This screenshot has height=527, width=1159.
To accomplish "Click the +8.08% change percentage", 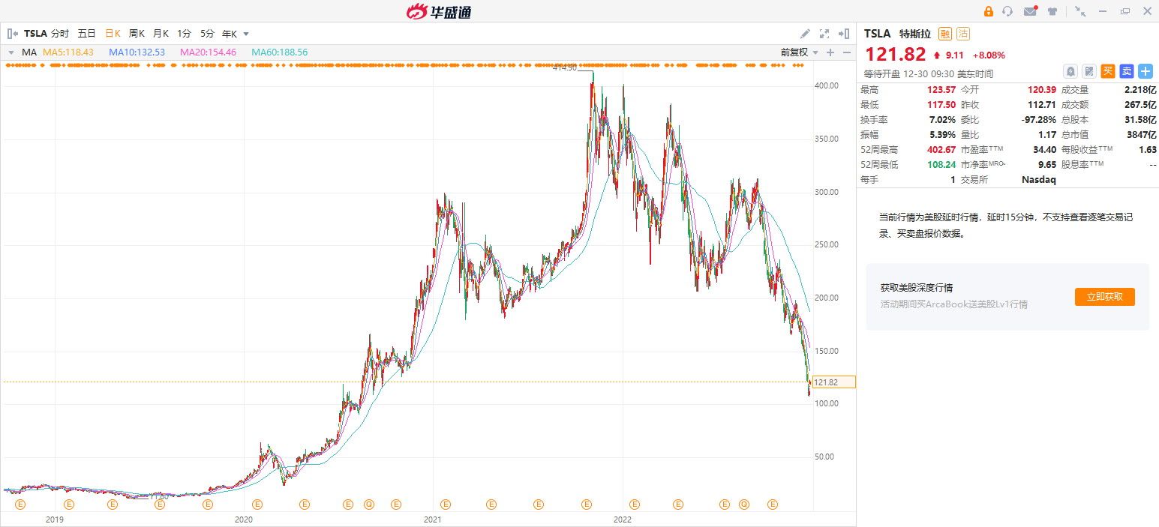I will (x=989, y=55).
